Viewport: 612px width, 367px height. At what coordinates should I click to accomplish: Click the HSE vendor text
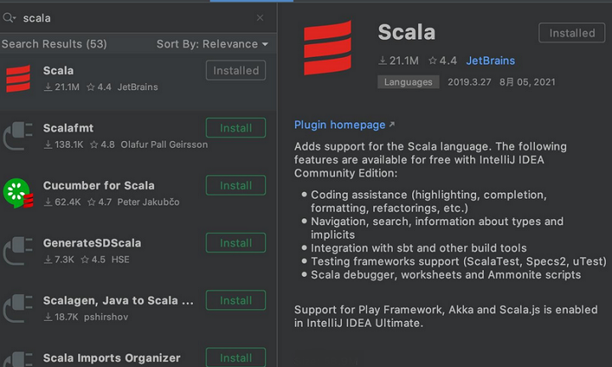[x=120, y=260]
